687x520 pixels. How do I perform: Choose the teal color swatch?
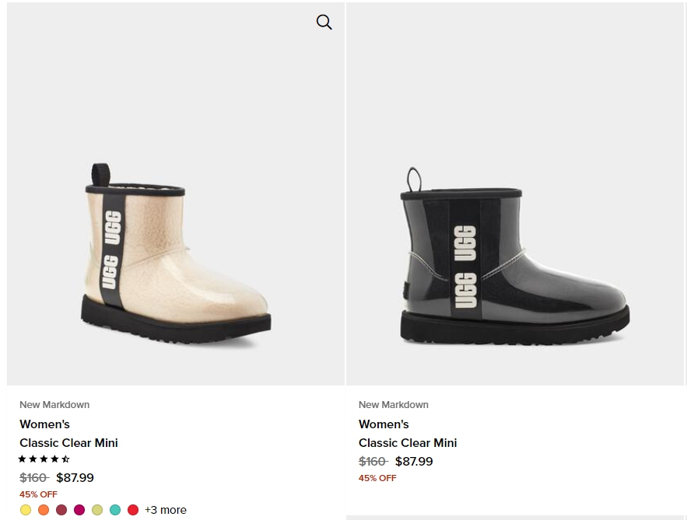point(115,510)
